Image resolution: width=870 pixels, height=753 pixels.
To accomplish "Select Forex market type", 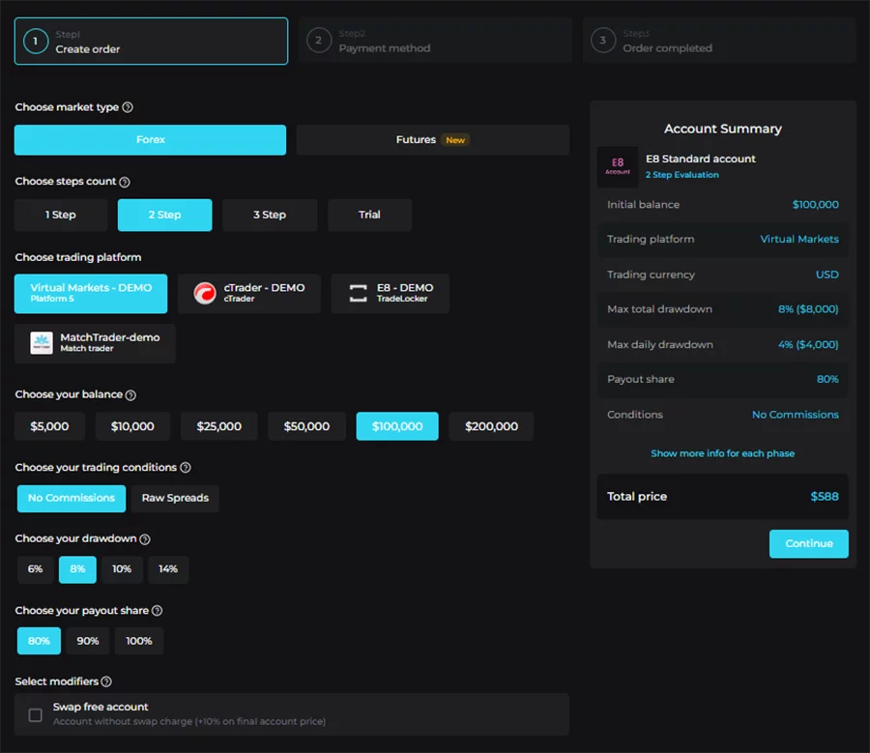I will click(x=151, y=140).
